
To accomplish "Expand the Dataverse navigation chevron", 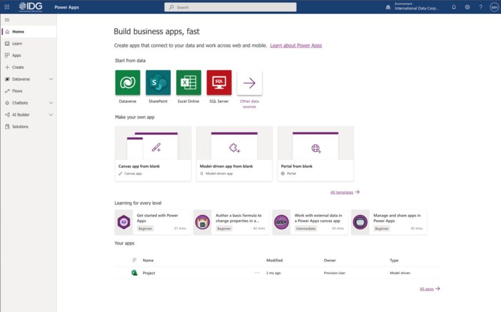I will [x=51, y=79].
